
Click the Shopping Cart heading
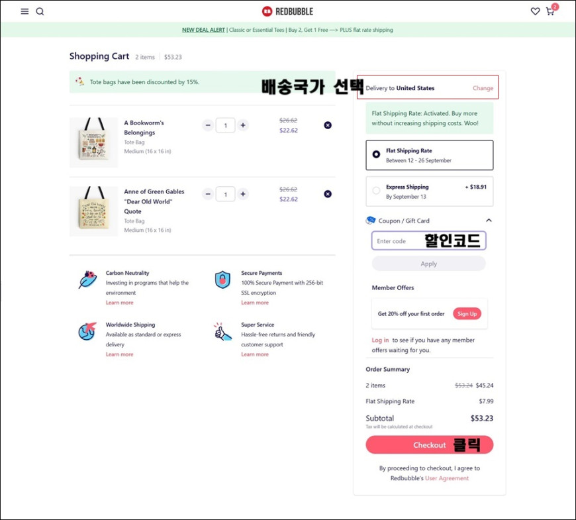[x=99, y=56]
